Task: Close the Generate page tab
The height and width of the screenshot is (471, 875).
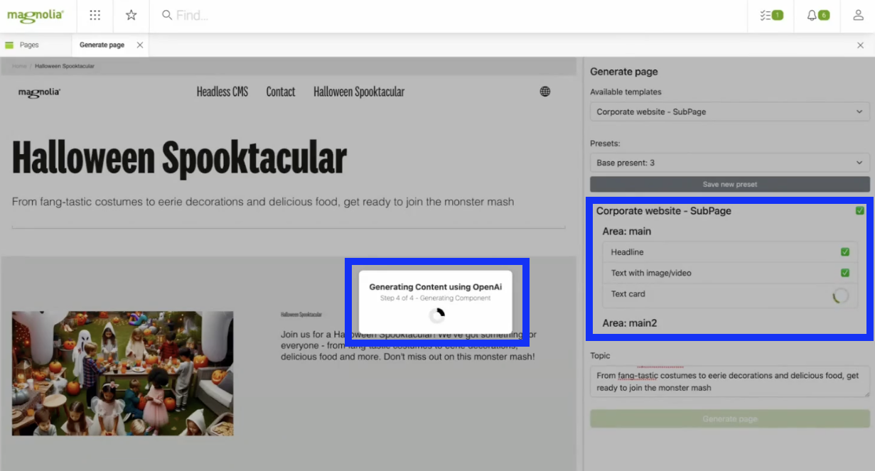Action: coord(140,45)
